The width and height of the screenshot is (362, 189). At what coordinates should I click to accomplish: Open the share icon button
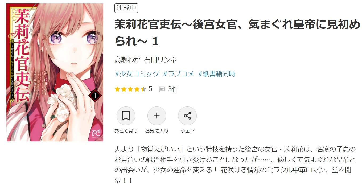click(x=187, y=116)
